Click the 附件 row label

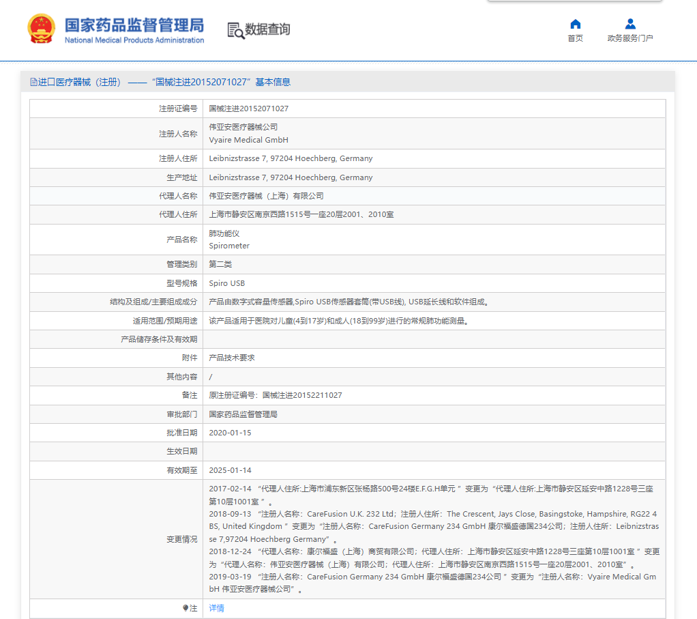coord(190,358)
